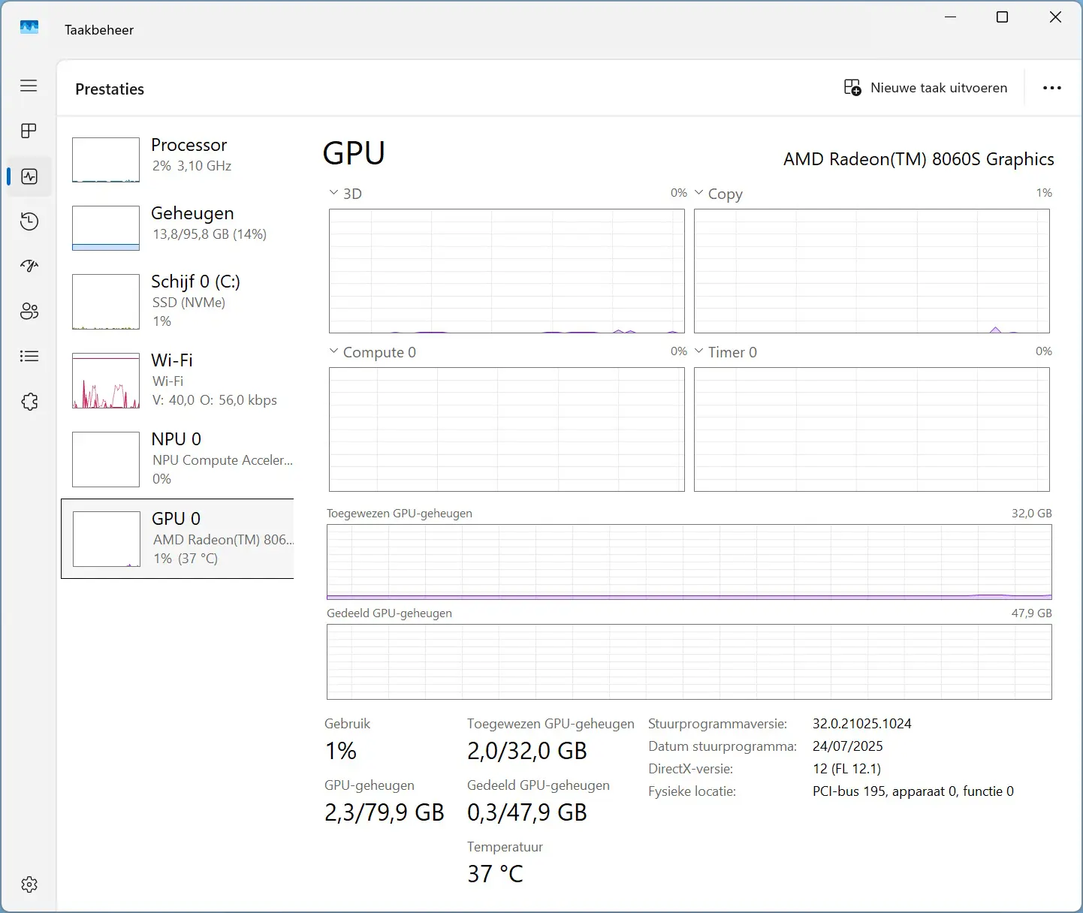Click the PCI-bus 195 location value

tap(913, 791)
